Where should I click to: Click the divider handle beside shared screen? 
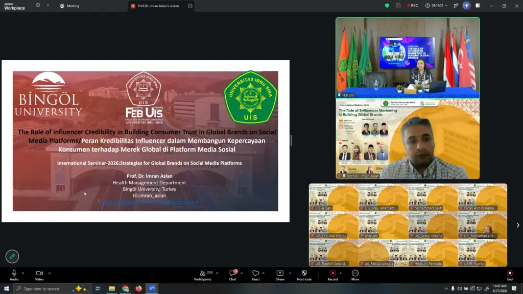[x=291, y=140]
